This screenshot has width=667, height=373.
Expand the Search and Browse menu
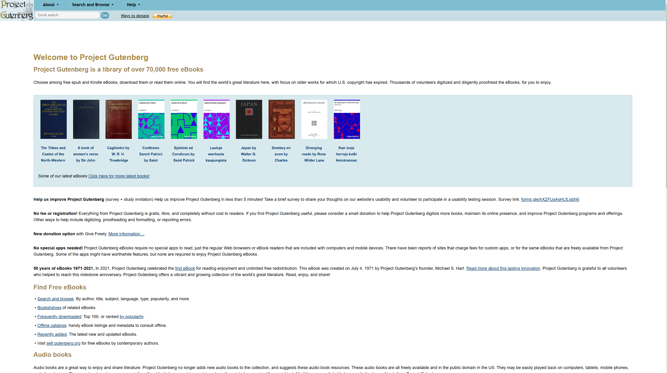pyautogui.click(x=92, y=5)
